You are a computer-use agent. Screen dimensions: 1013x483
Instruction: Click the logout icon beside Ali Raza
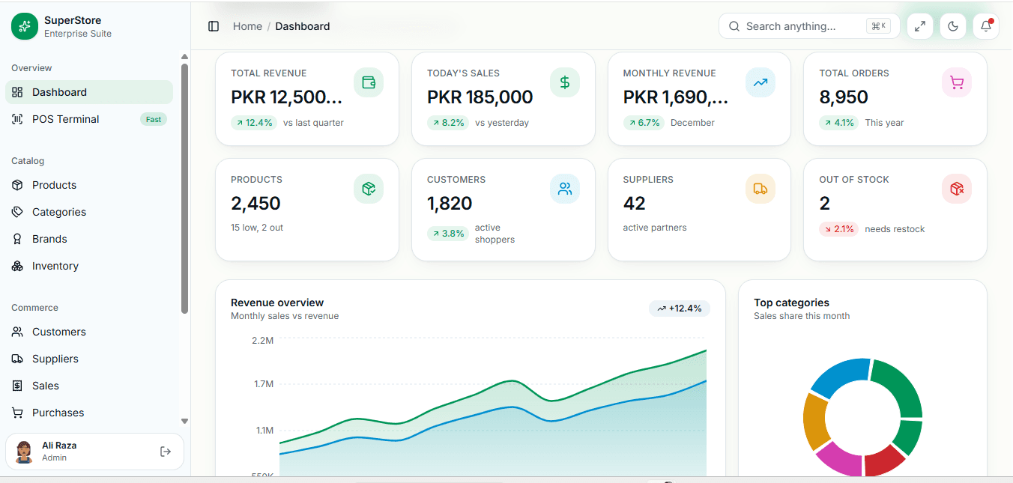click(x=166, y=452)
